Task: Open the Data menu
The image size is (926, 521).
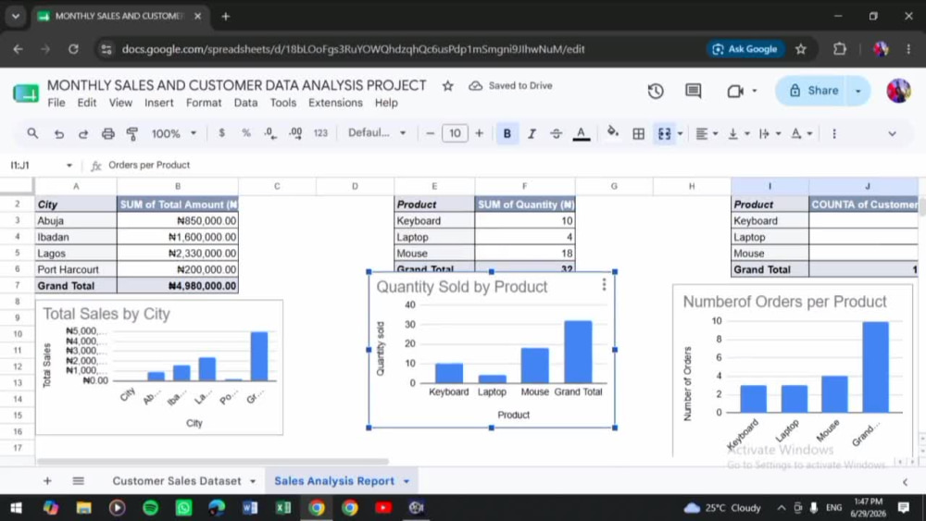Action: tap(245, 103)
